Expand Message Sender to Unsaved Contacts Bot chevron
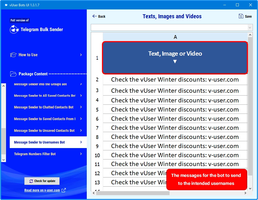Screen dimensions: 258x200 point(81,130)
